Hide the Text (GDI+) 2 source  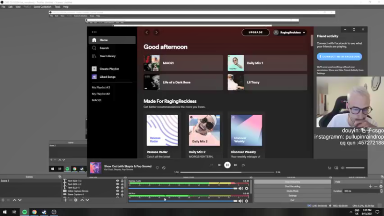[118, 184]
